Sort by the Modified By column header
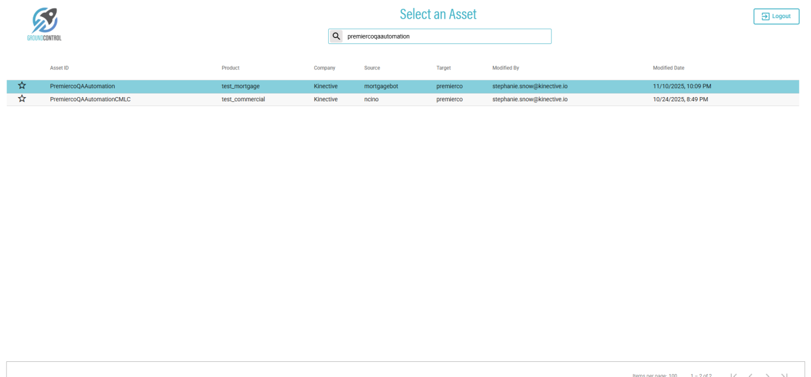Image resolution: width=811 pixels, height=377 pixels. coord(506,68)
